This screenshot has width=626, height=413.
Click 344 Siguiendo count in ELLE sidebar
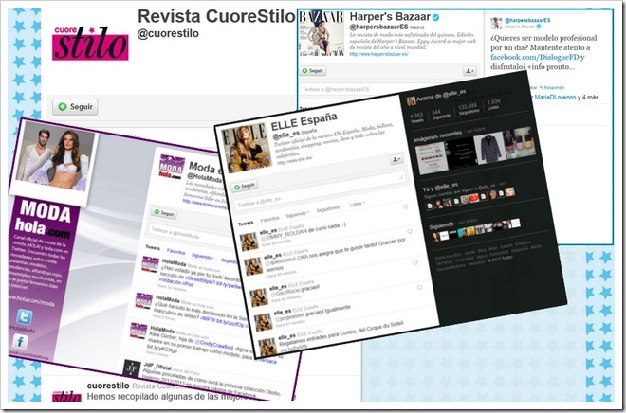pyautogui.click(x=441, y=114)
